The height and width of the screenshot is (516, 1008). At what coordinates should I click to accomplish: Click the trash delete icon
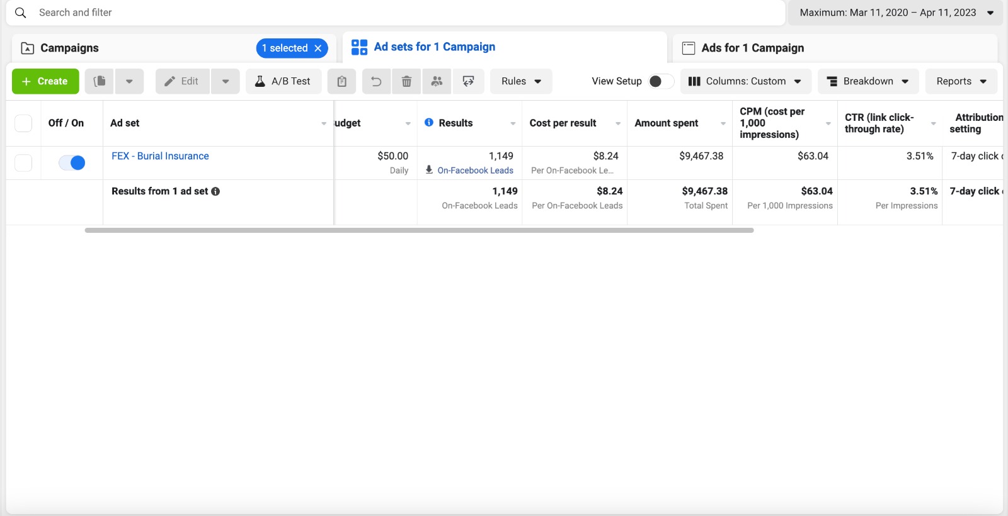pos(406,81)
